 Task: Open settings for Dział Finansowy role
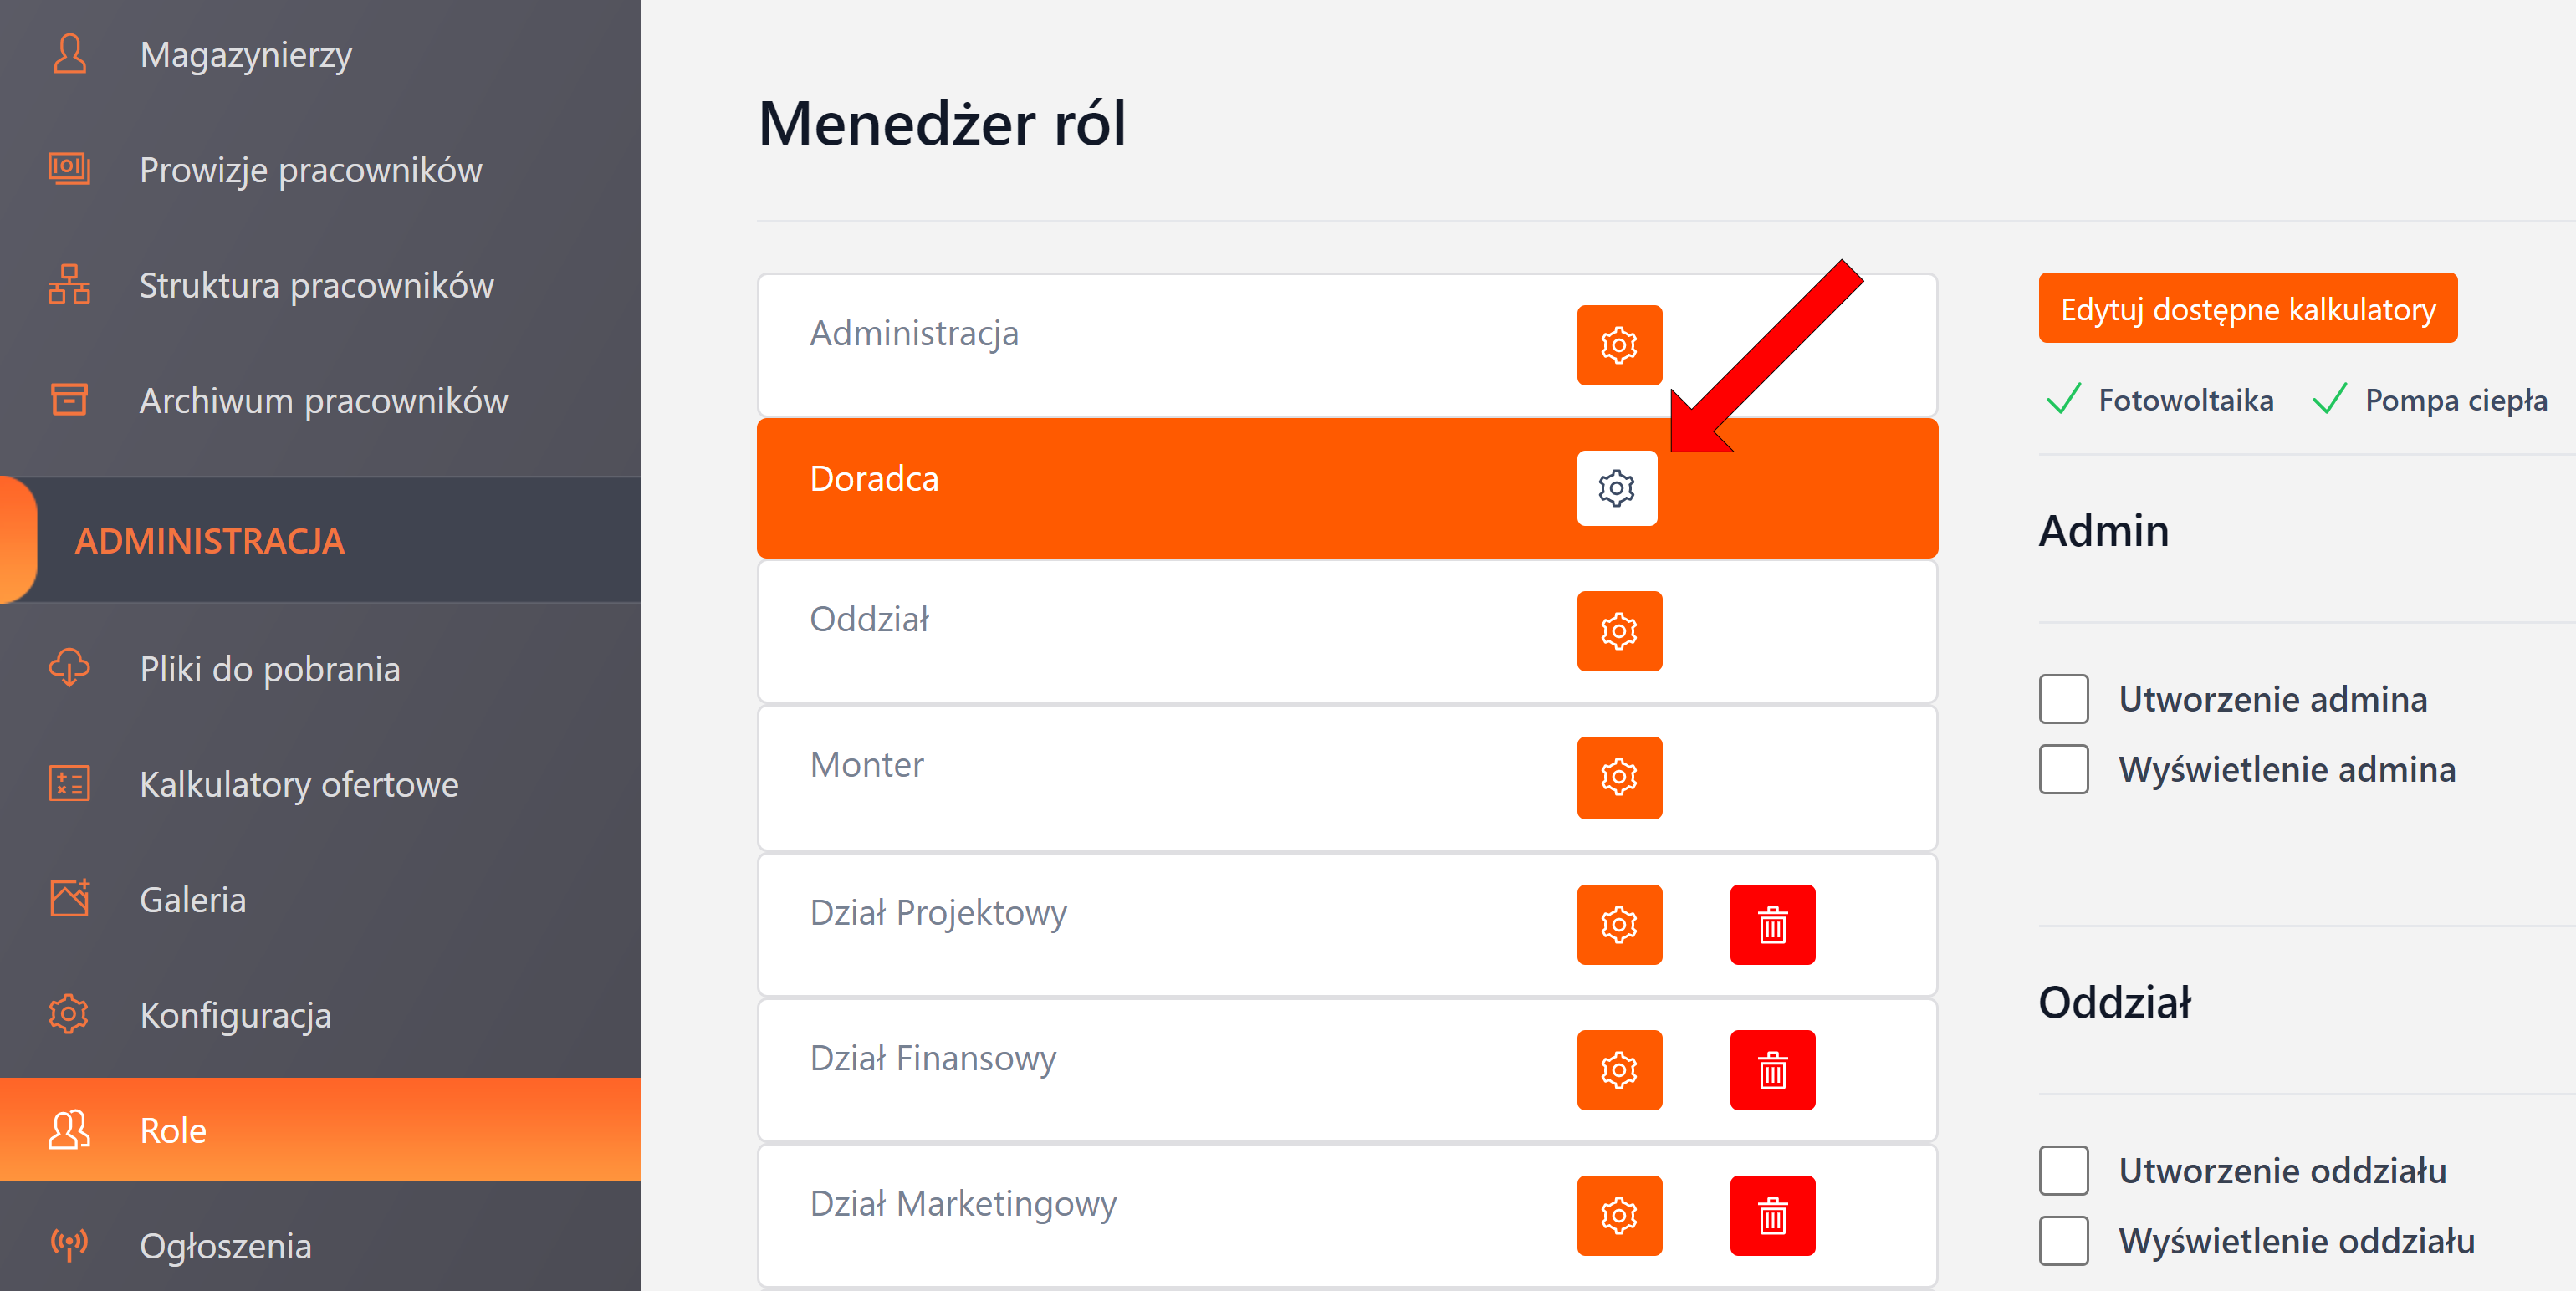click(x=1618, y=1069)
